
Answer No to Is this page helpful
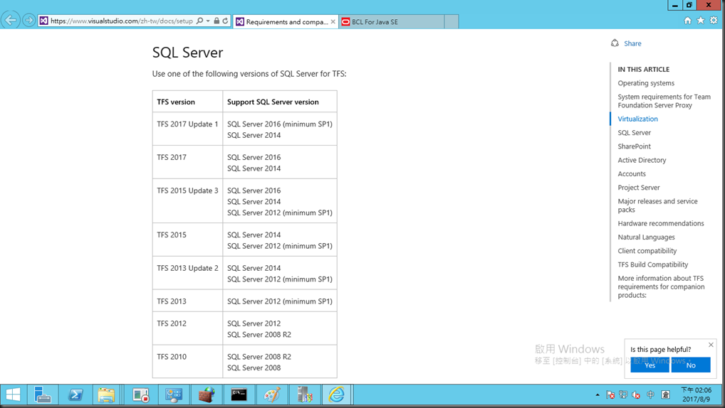click(x=691, y=365)
